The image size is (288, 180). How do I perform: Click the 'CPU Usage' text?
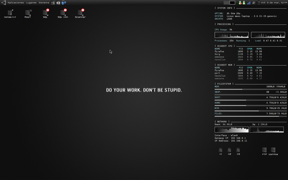221,30
